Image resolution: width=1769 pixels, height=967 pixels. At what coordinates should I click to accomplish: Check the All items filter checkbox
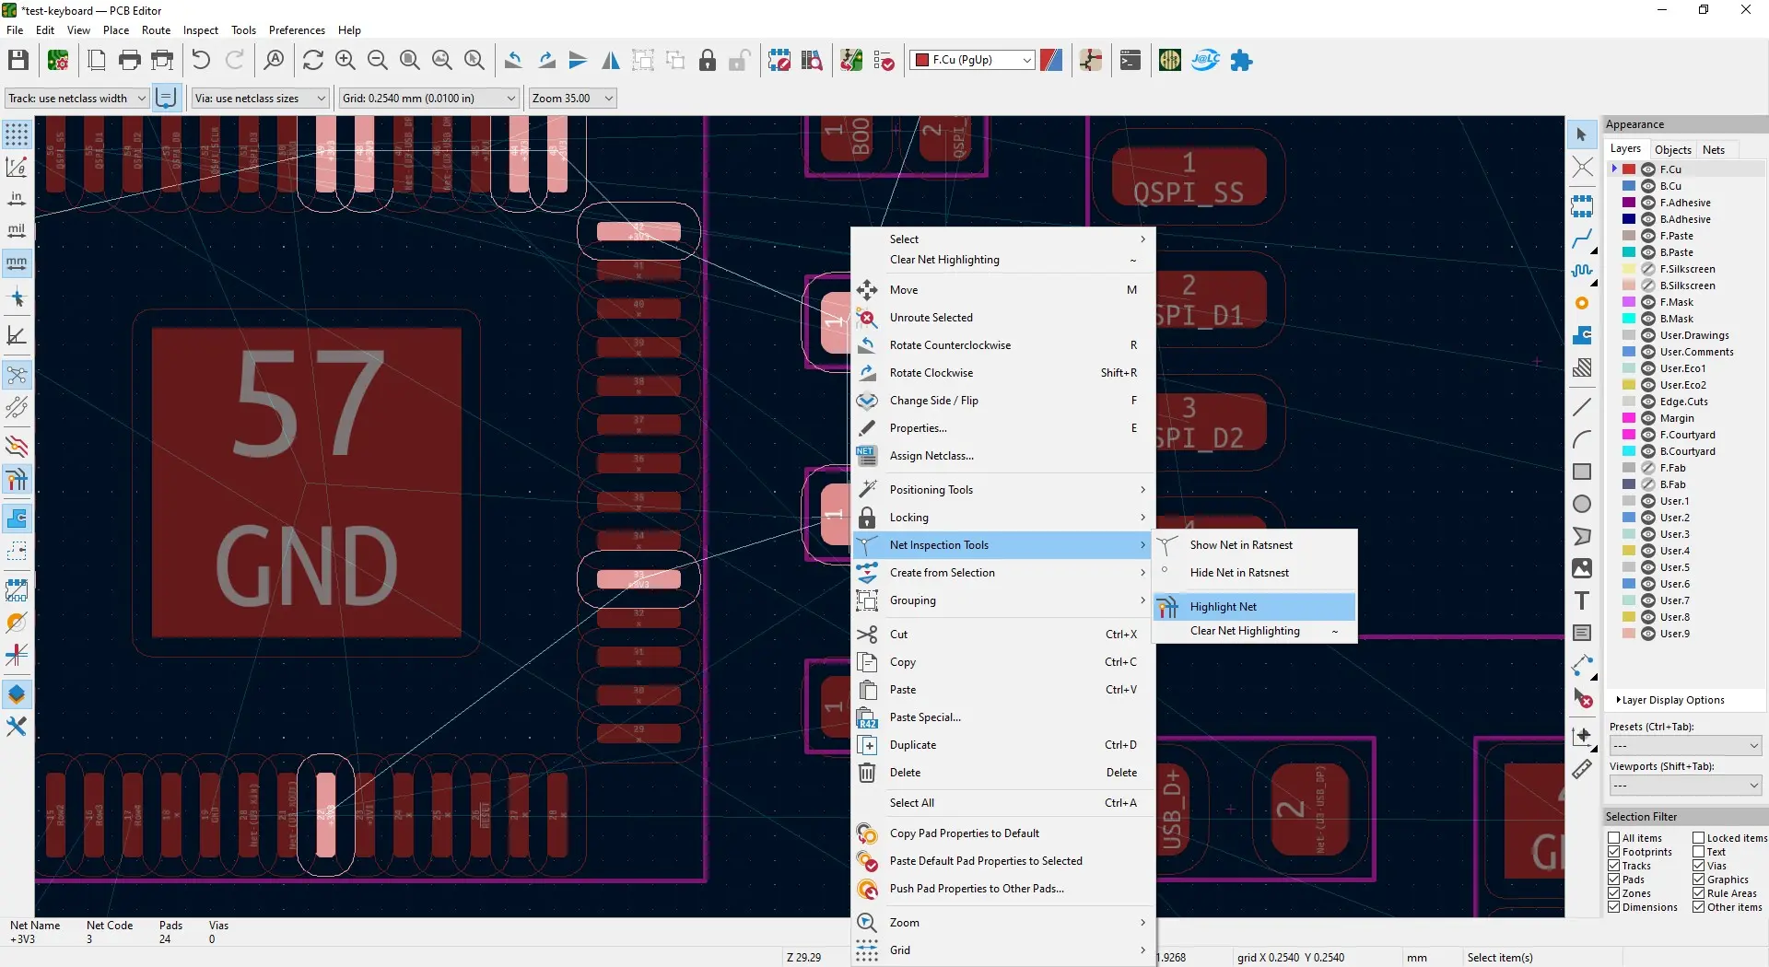(x=1614, y=838)
